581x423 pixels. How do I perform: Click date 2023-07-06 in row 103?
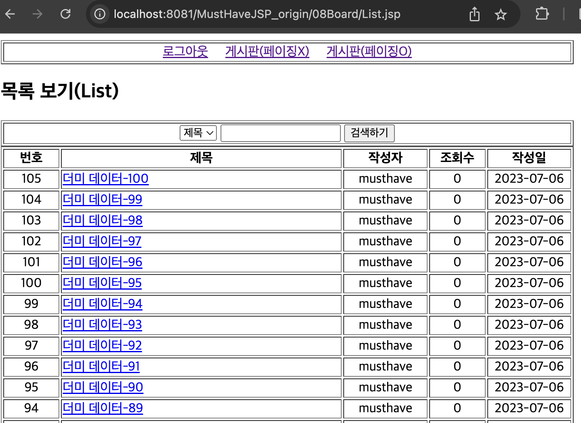(x=529, y=220)
